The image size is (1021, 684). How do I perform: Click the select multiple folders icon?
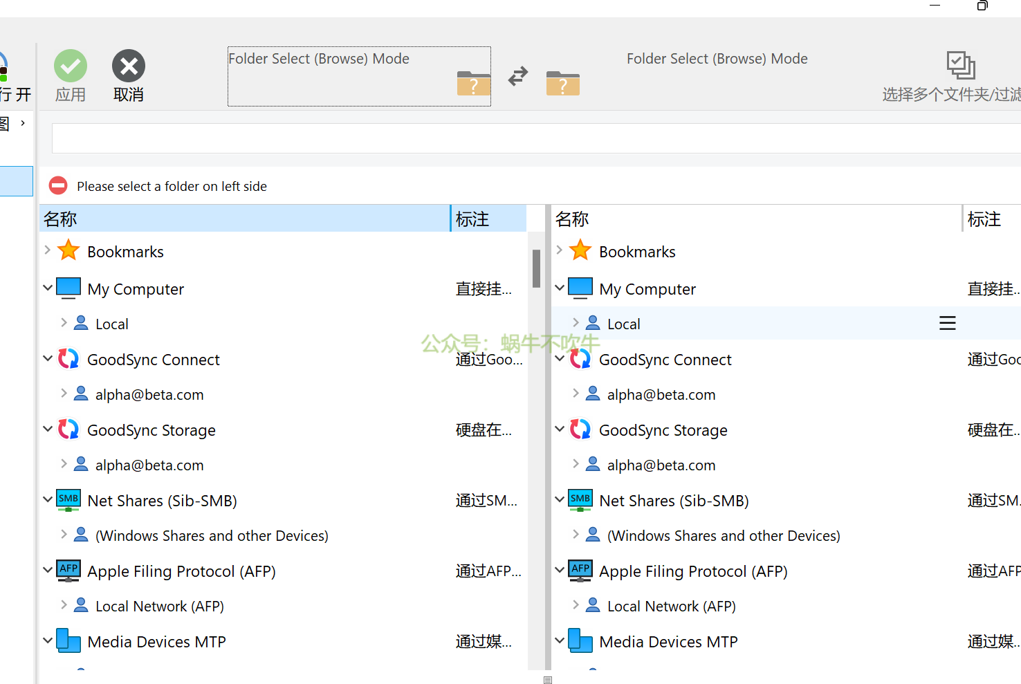click(x=960, y=66)
